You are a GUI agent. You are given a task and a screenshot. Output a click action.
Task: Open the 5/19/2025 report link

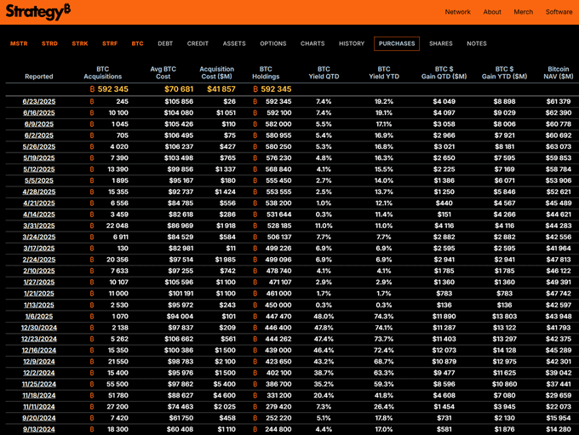tap(39, 158)
